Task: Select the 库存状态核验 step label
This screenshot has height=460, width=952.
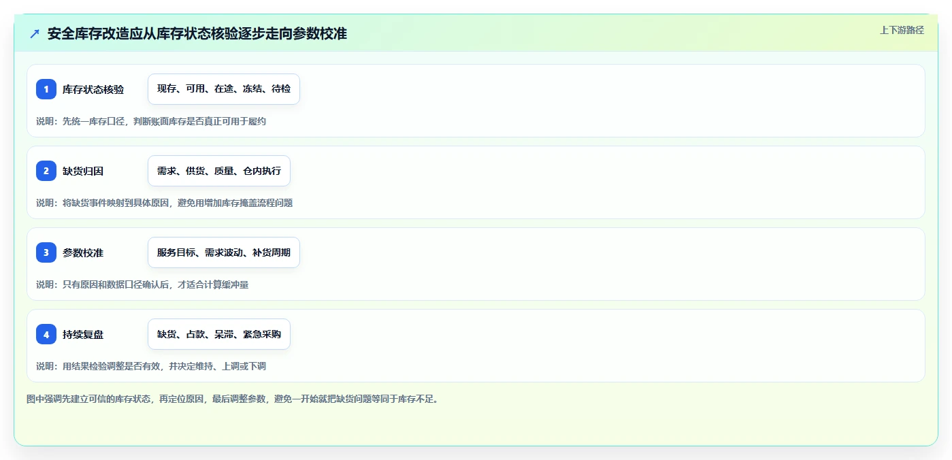Action: (x=93, y=89)
